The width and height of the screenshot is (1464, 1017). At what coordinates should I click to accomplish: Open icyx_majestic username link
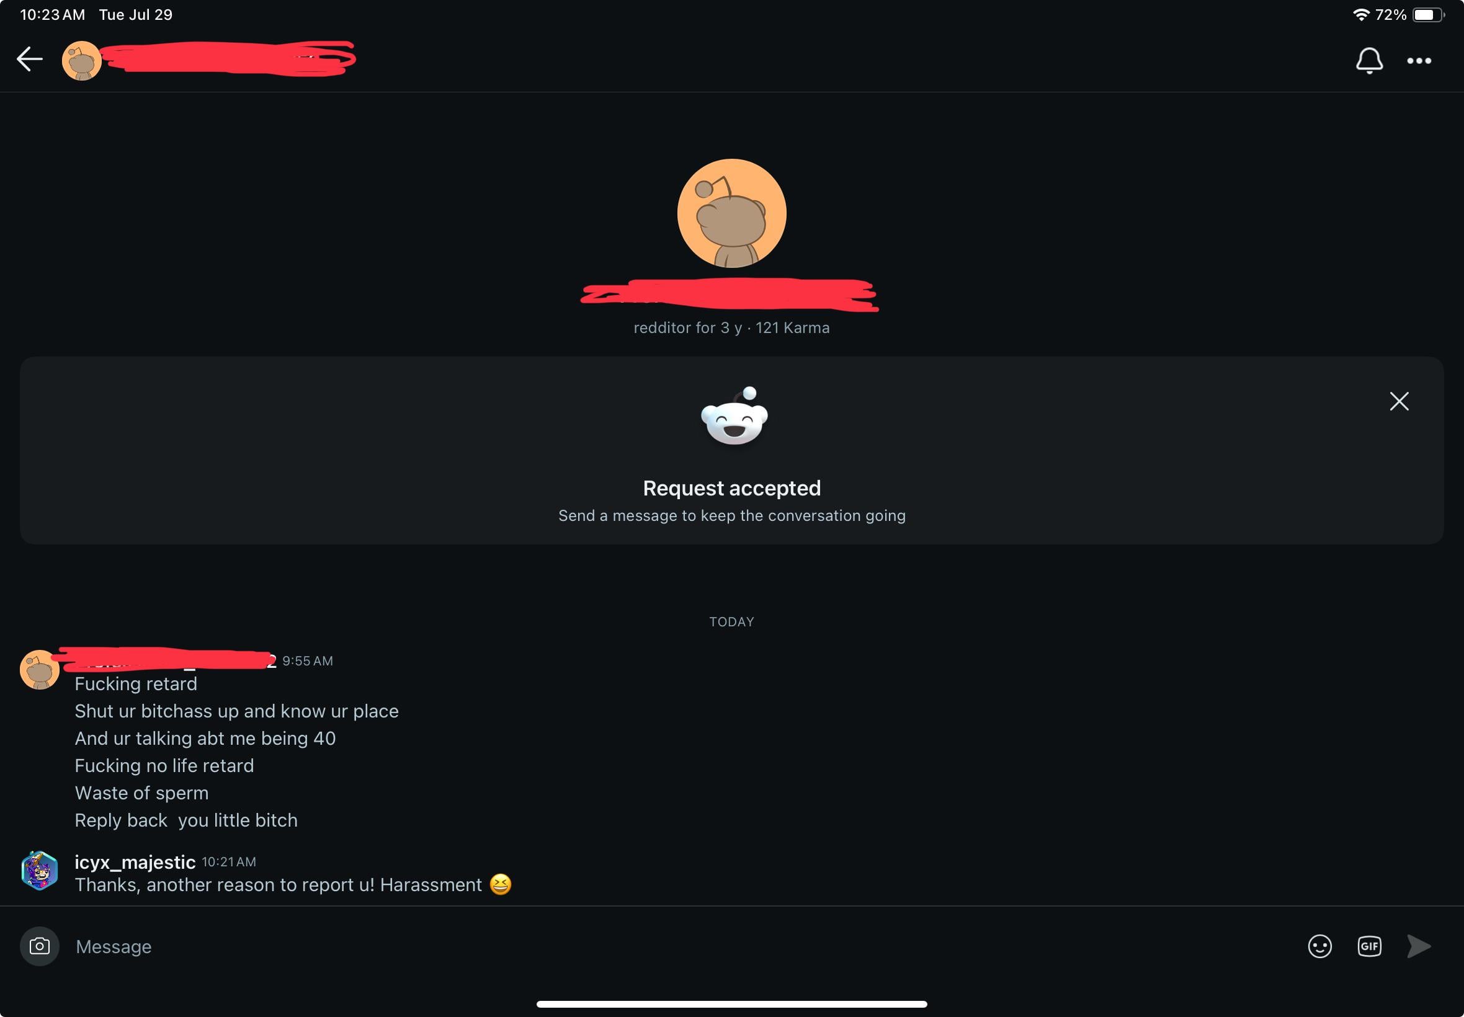click(135, 861)
